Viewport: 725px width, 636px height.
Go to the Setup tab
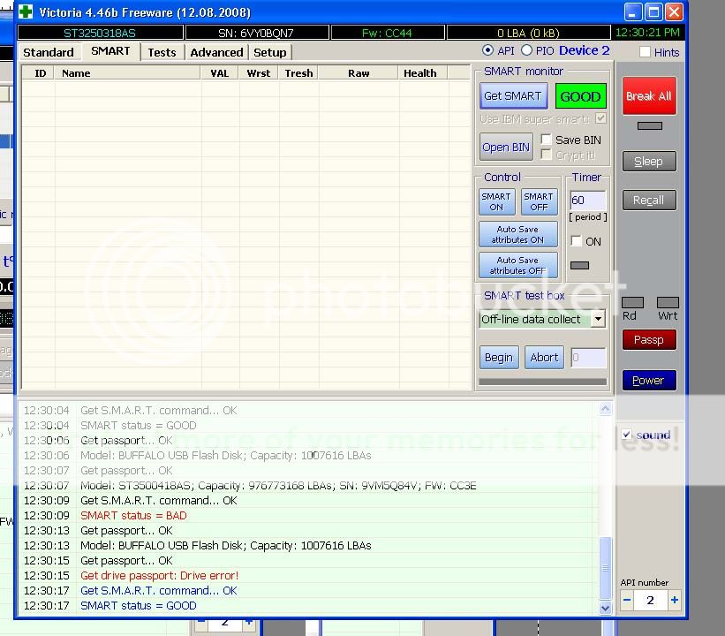pos(270,52)
